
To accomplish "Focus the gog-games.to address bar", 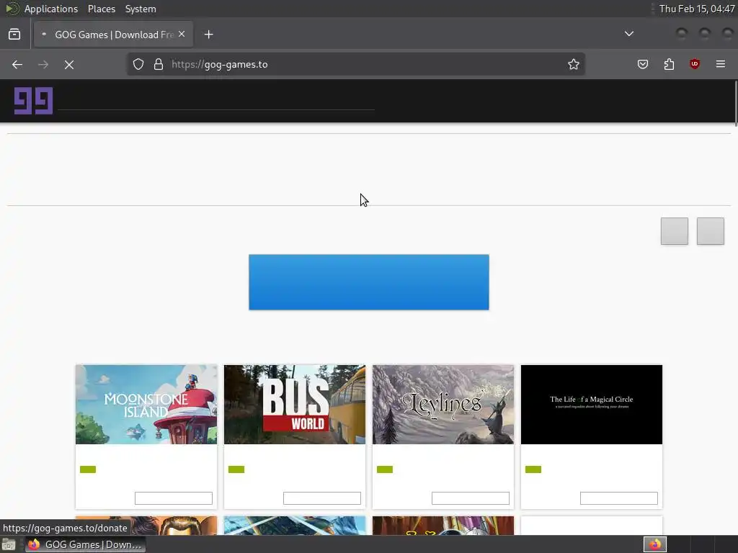I will (x=356, y=64).
